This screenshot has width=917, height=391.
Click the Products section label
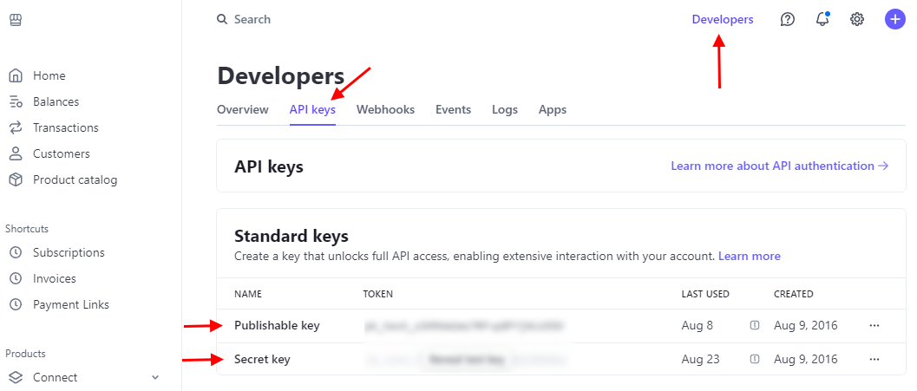click(x=25, y=354)
